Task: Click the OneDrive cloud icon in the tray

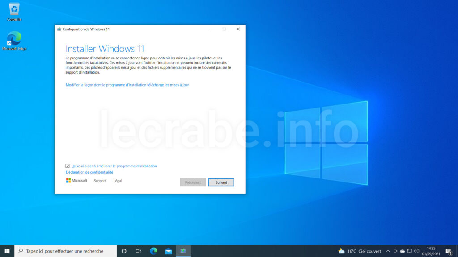Action: 402,251
